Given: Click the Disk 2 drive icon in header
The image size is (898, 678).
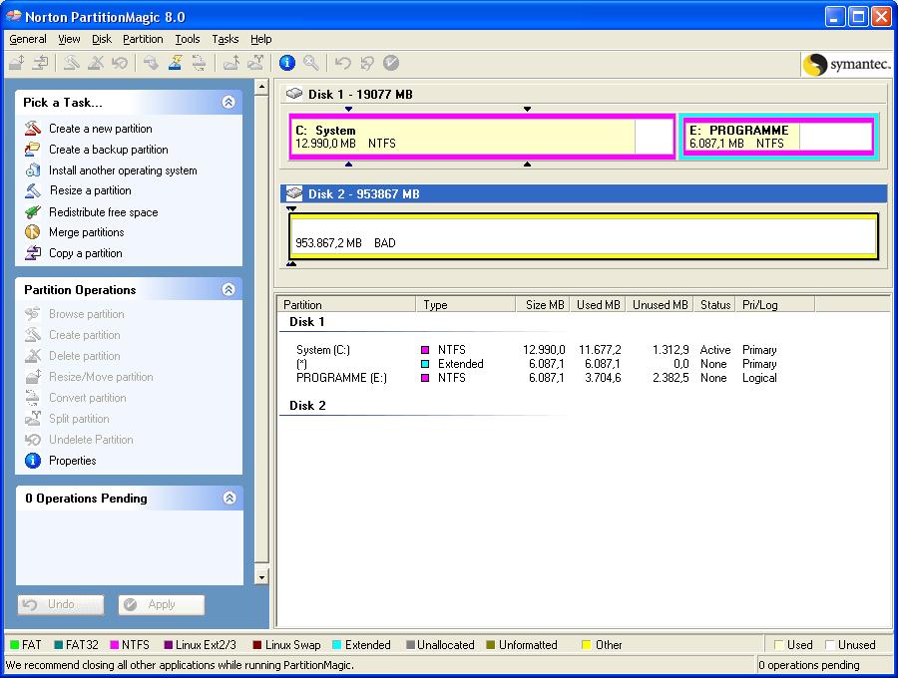Looking at the screenshot, I should [294, 193].
